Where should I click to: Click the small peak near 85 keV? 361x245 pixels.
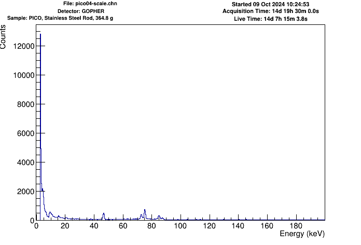pyautogui.click(x=159, y=217)
